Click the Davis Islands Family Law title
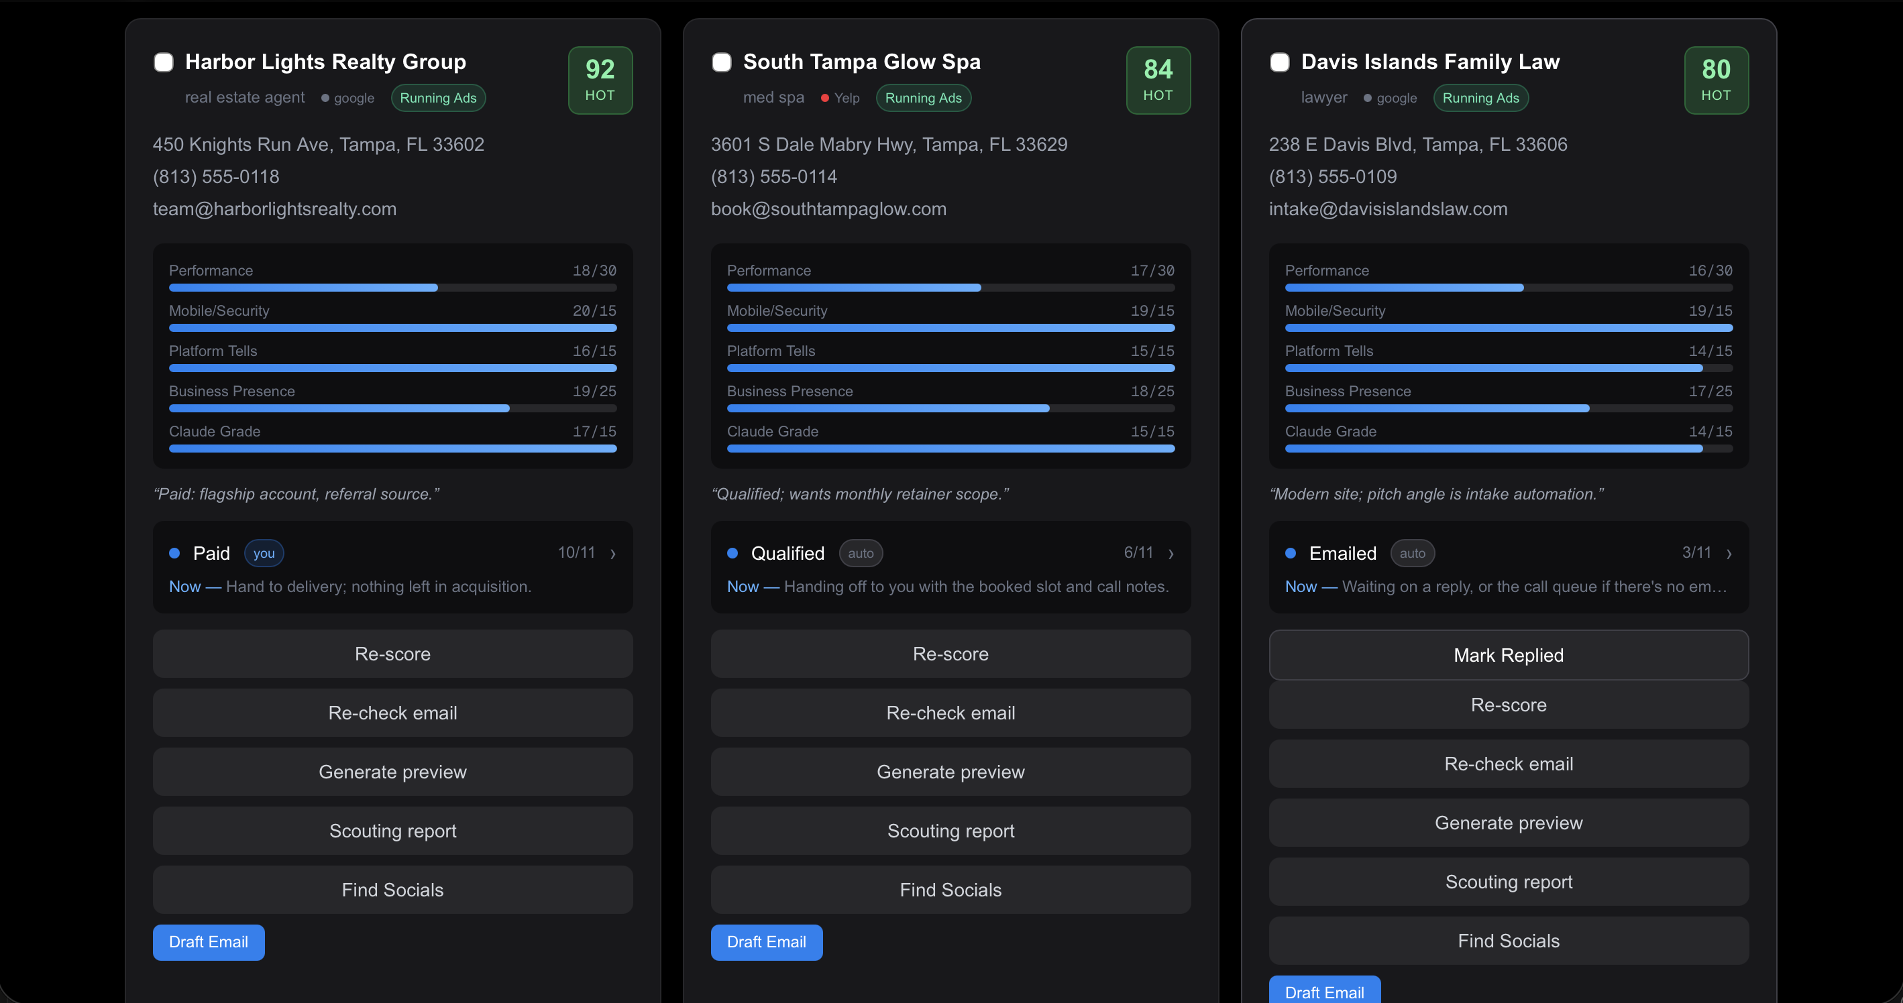 pyautogui.click(x=1430, y=62)
